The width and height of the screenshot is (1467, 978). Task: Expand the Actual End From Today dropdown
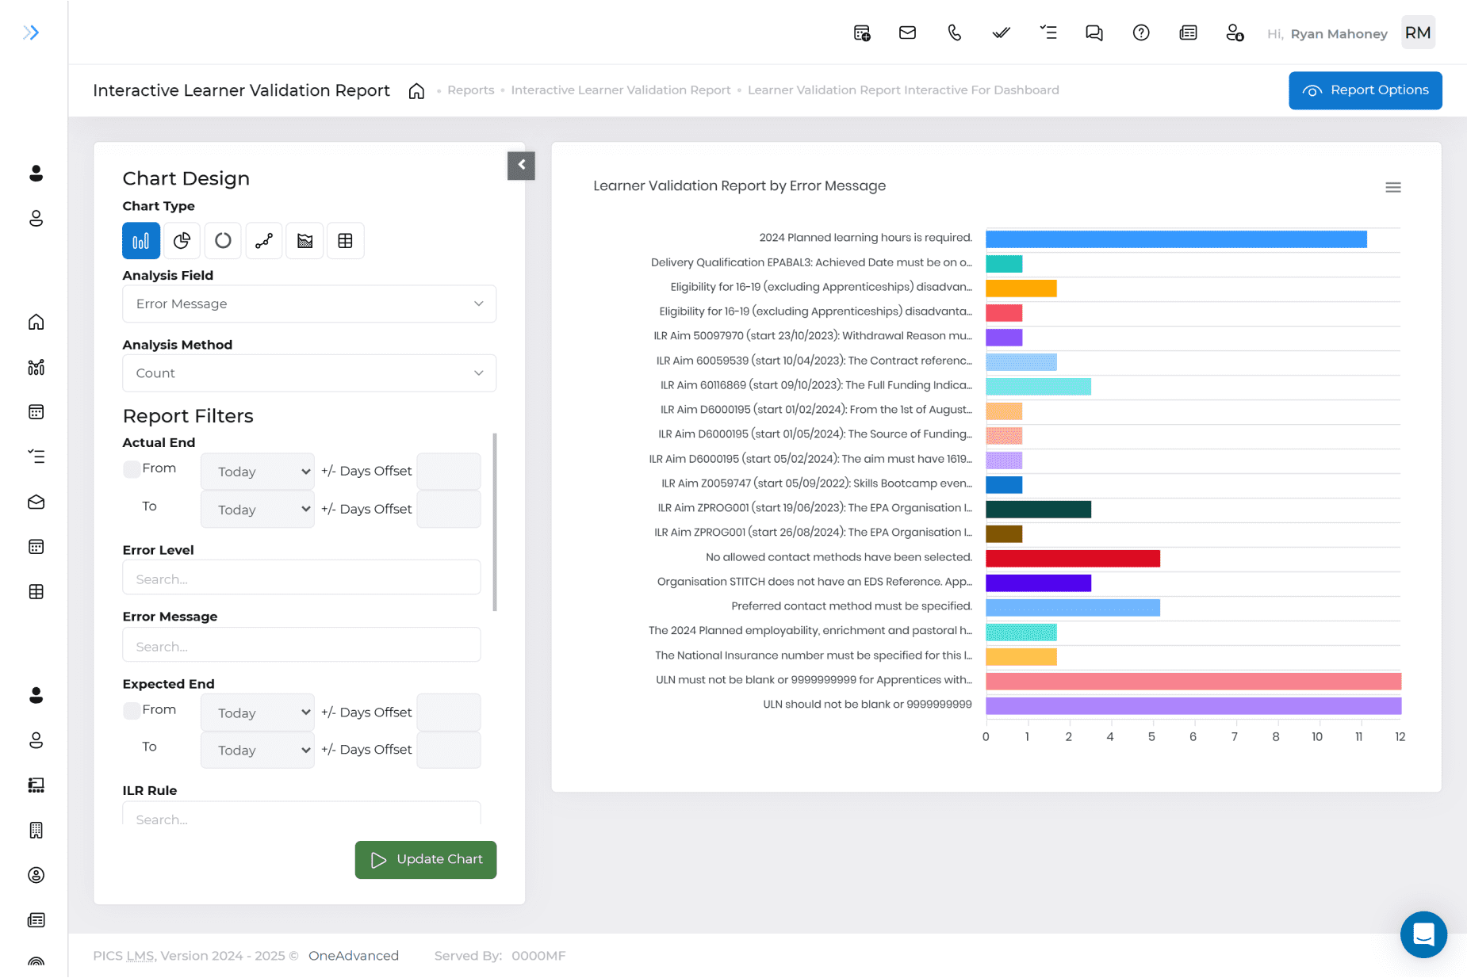click(x=258, y=472)
